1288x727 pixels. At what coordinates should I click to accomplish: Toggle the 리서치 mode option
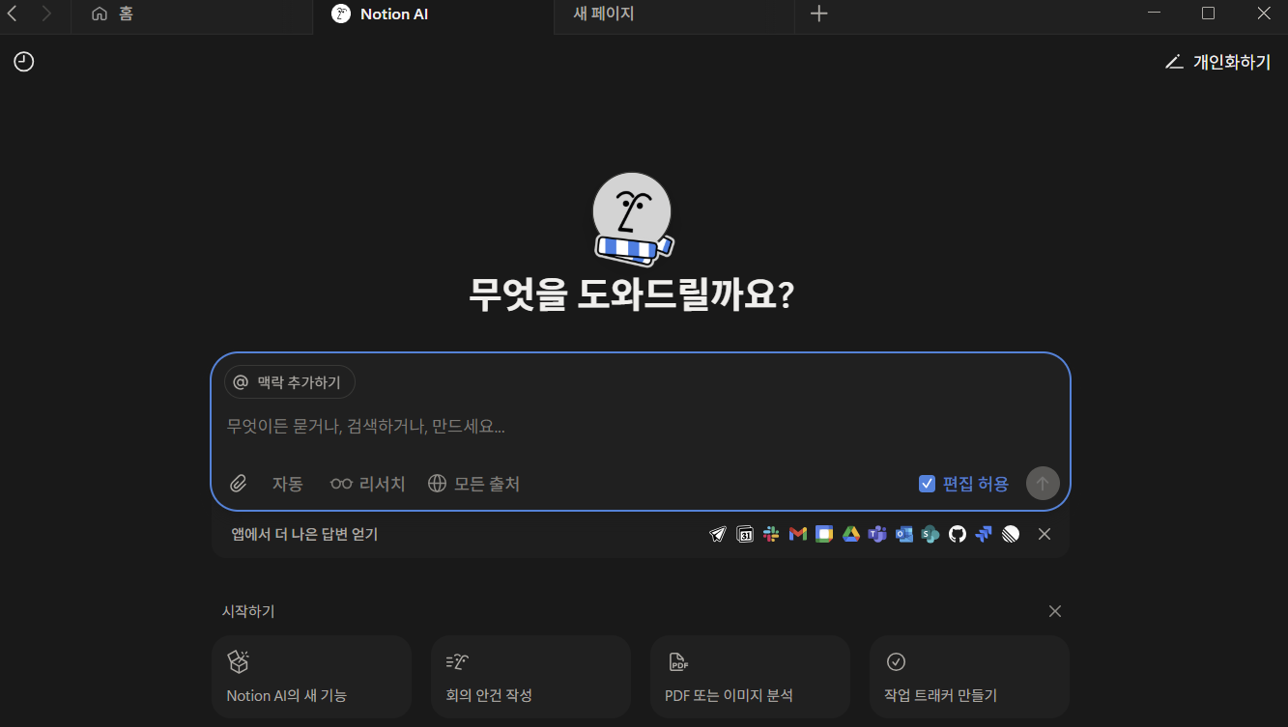point(367,483)
